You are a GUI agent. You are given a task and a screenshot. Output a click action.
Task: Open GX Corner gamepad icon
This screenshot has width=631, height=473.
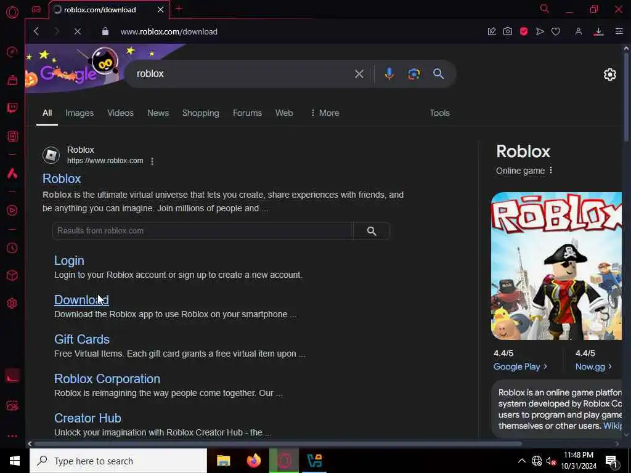[36, 9]
